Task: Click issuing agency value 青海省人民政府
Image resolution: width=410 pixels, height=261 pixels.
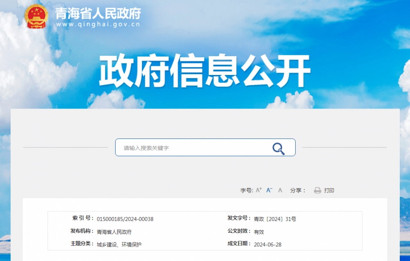Action: click(x=114, y=232)
